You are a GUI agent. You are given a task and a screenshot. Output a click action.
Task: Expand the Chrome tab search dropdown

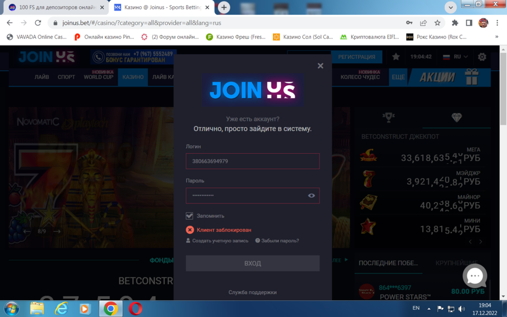pos(450,7)
